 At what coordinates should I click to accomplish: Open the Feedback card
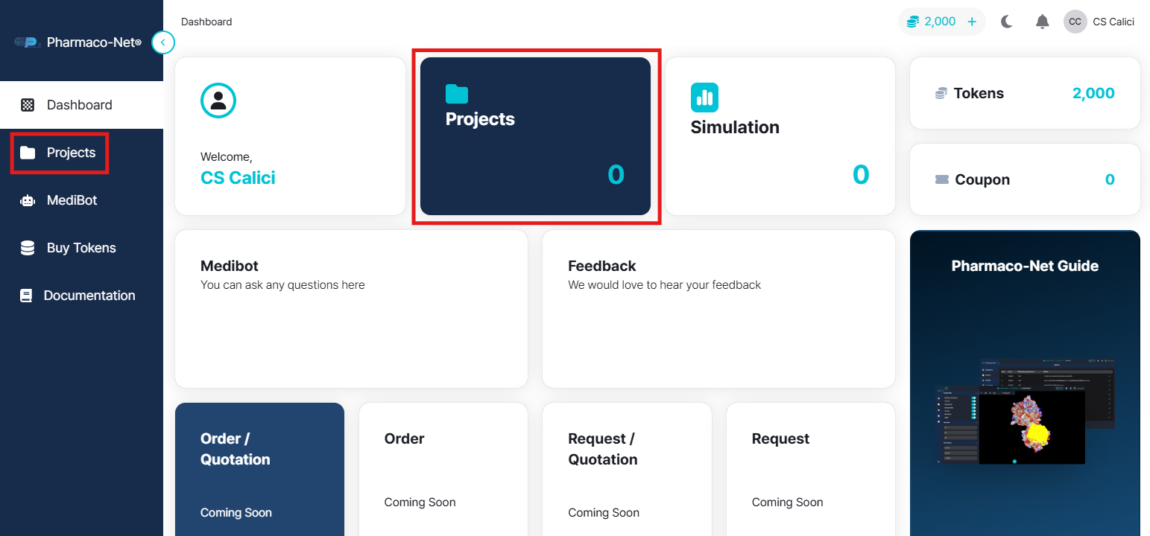click(718, 309)
